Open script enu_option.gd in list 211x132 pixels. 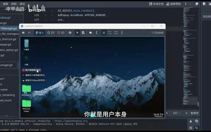tap(9, 50)
